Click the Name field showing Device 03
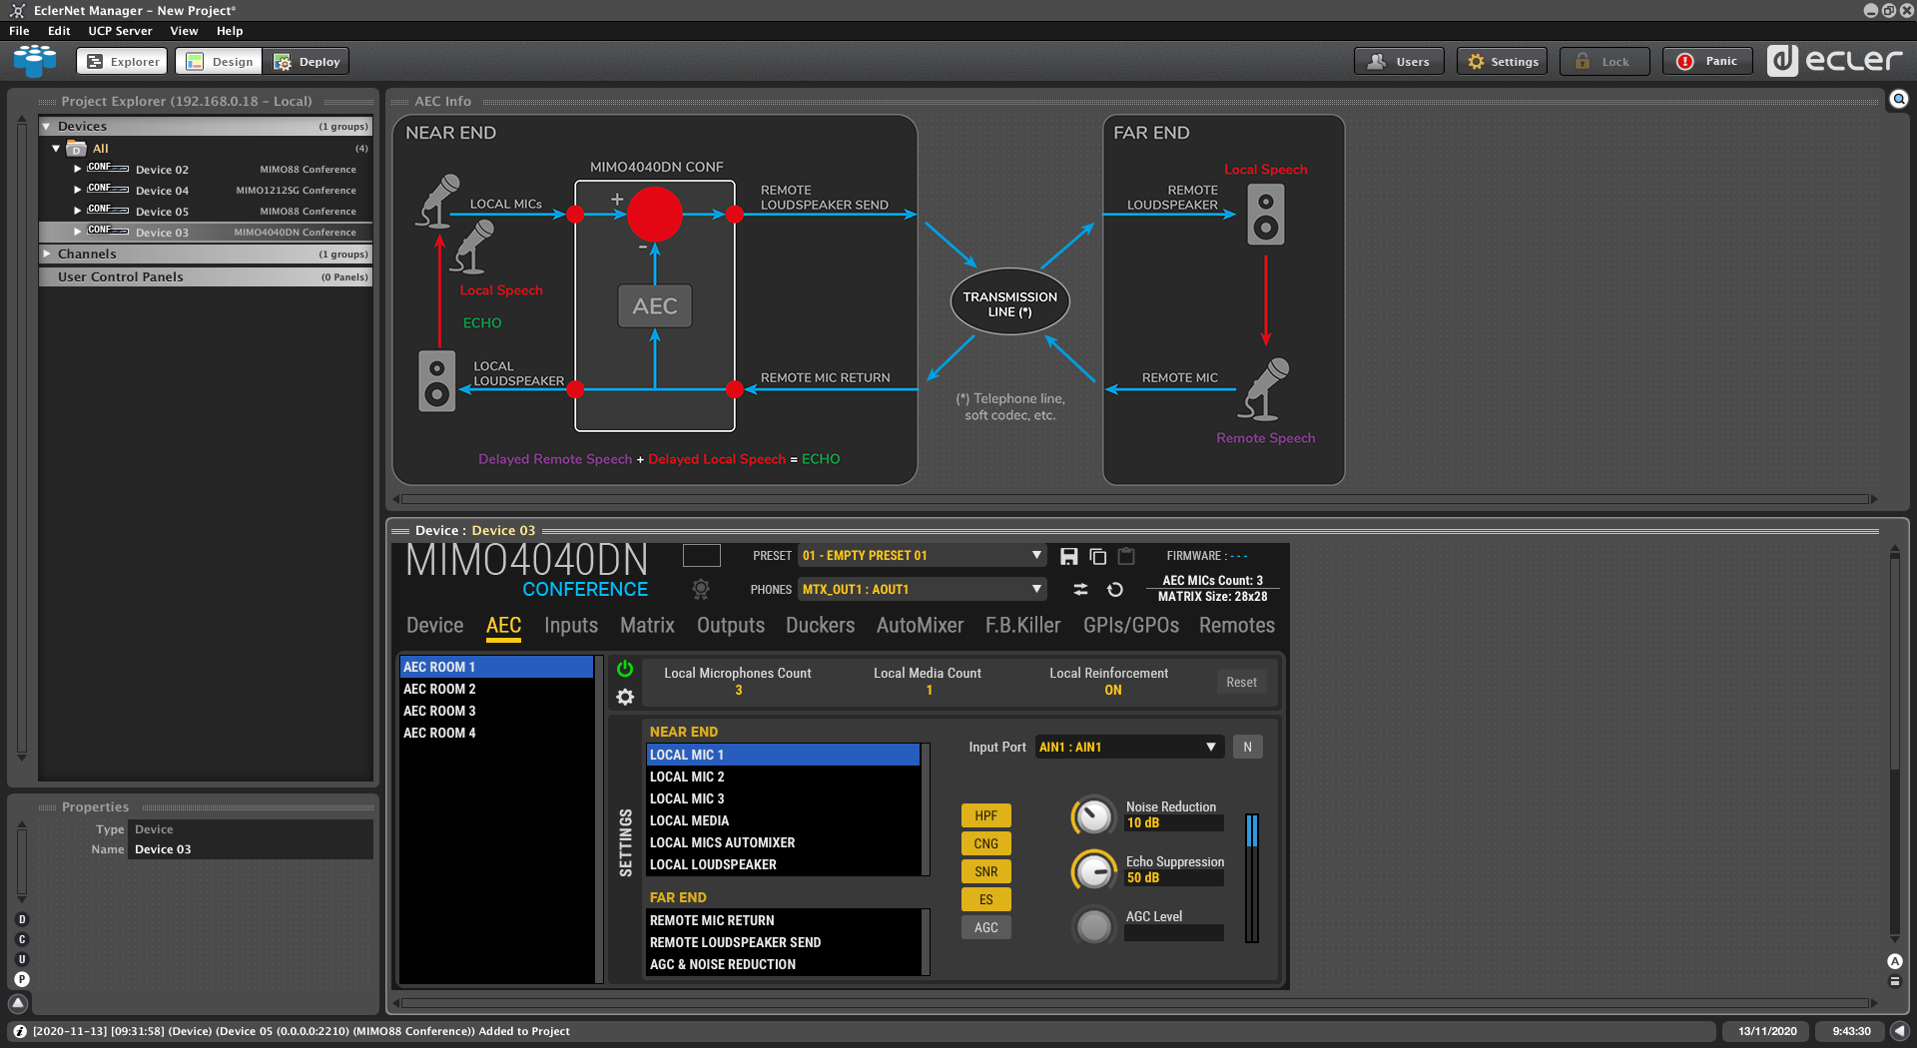 pyautogui.click(x=251, y=849)
